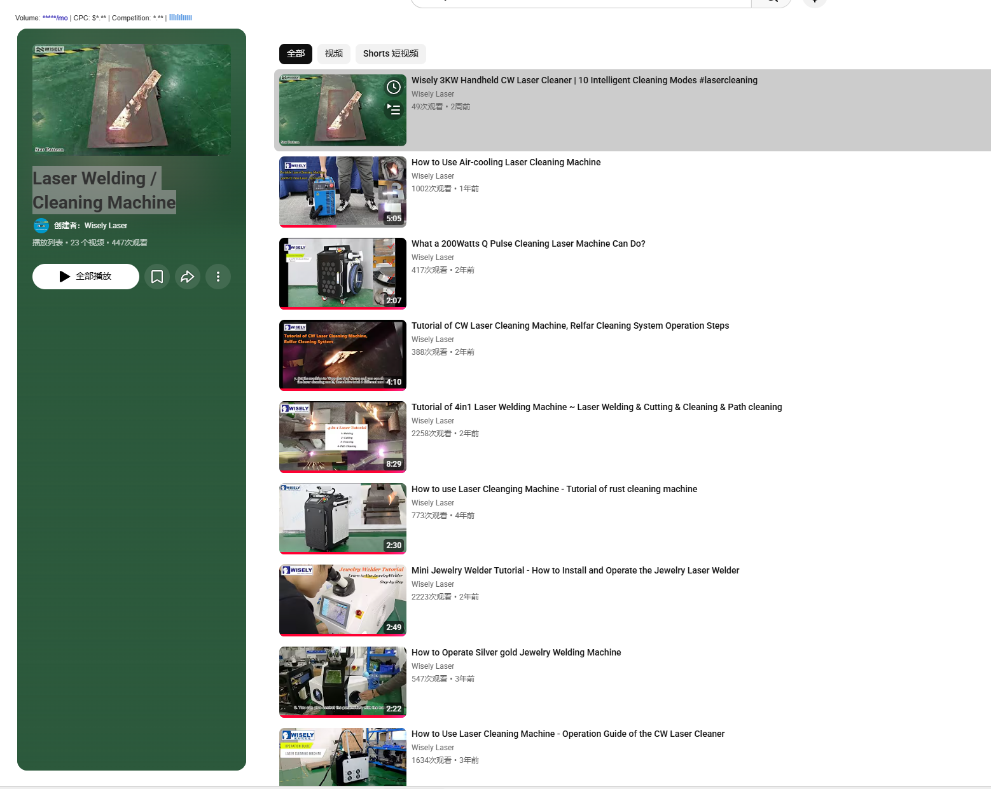Click thumbnail of CW Laser Cleaner Operation Guide
Viewport: 991px width, 789px height.
coord(343,757)
